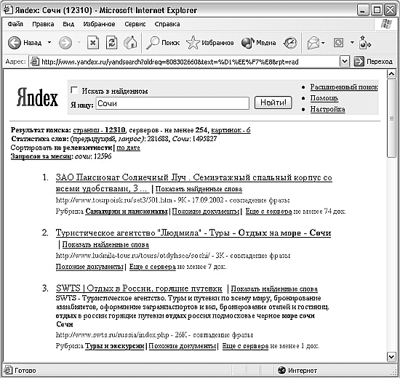
Task: Click the страниц - 12310 link
Action: [x=99, y=130]
